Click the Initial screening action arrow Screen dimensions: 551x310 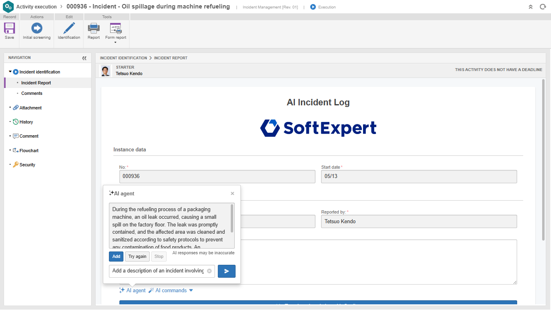37,28
